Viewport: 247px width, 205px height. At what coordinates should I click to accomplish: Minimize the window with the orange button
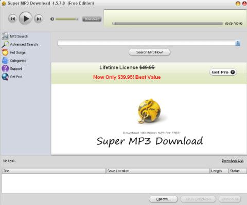(238, 4)
